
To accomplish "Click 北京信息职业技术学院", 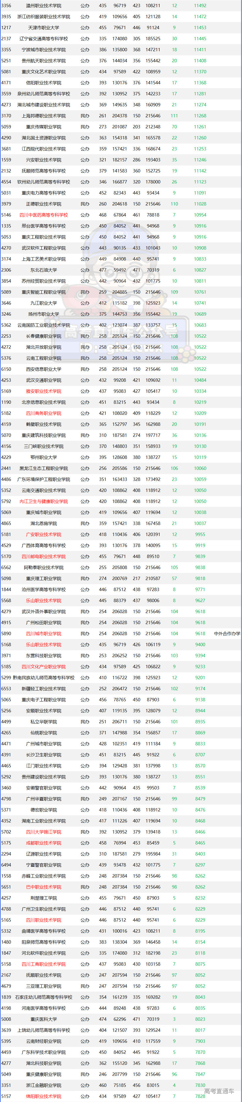I will (43, 403).
